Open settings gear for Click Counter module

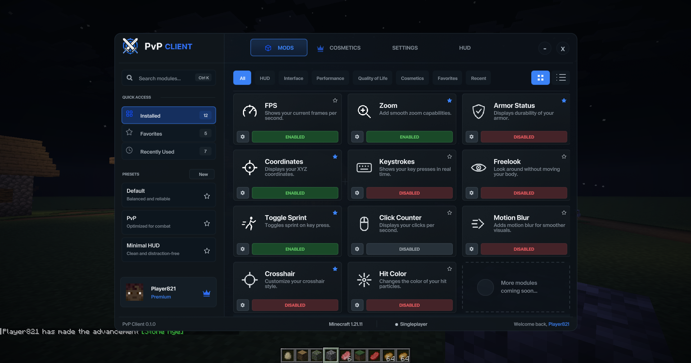click(x=357, y=249)
